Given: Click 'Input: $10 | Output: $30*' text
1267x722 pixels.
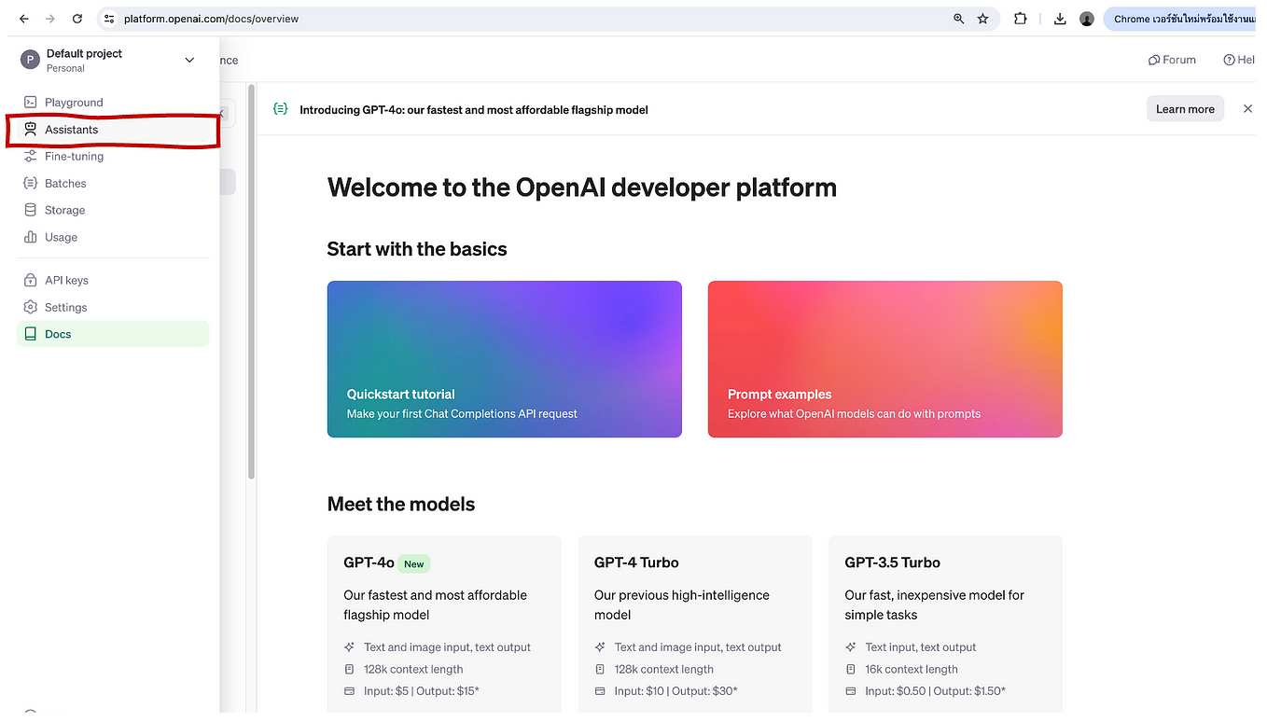Looking at the screenshot, I should tap(676, 691).
